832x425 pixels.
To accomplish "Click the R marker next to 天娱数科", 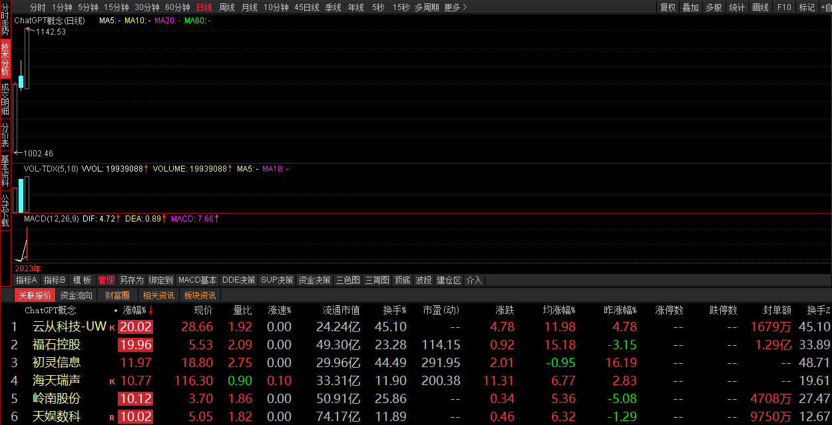I will (x=112, y=418).
